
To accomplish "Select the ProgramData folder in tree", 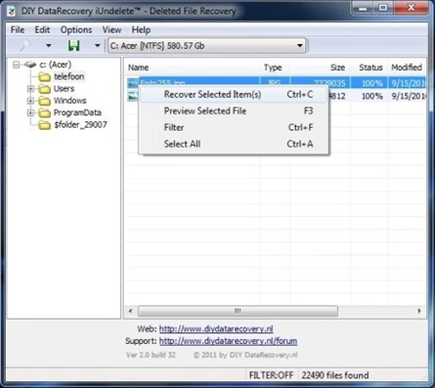I will click(x=77, y=112).
